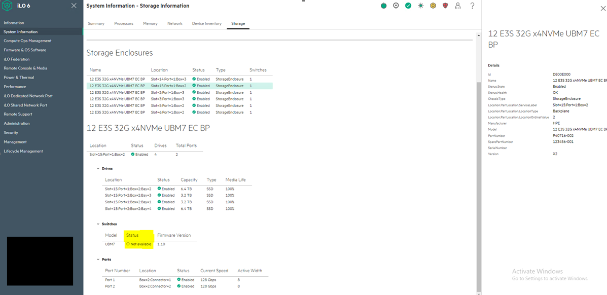Click the Total Ports column header
This screenshot has height=295, width=607.
[186, 146]
